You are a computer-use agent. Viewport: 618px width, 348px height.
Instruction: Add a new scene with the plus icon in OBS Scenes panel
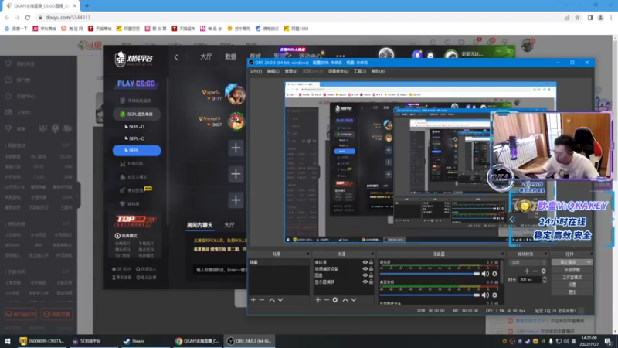click(x=253, y=300)
